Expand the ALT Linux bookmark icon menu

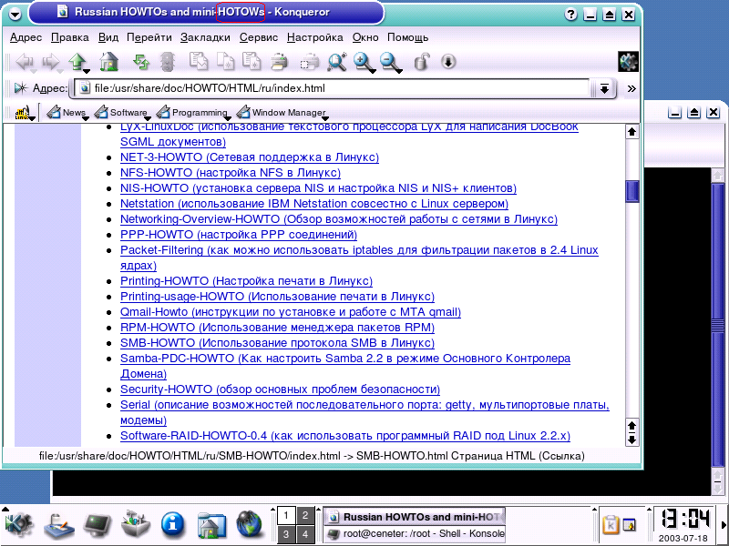coord(25,113)
